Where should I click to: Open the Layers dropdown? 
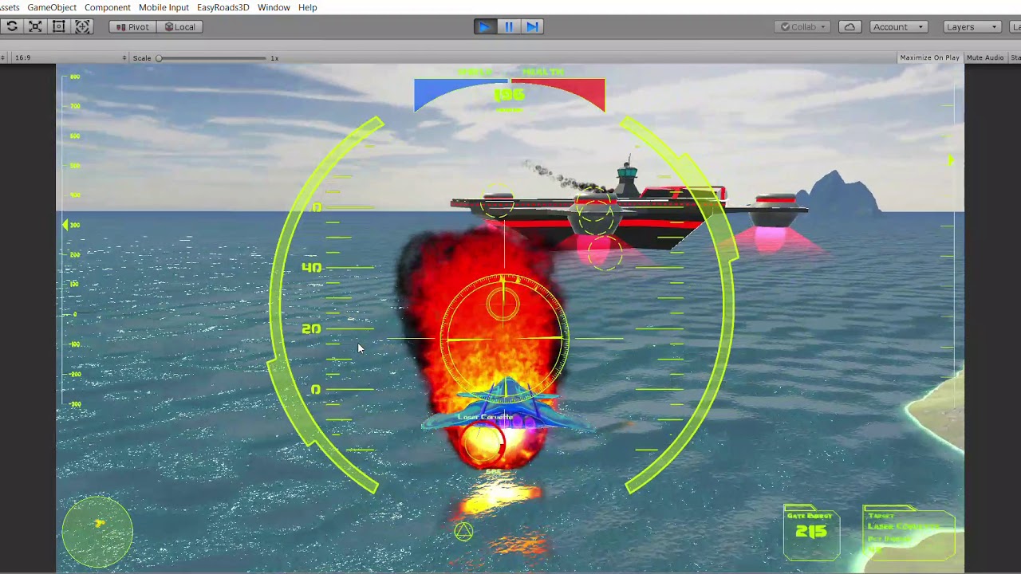click(x=971, y=26)
